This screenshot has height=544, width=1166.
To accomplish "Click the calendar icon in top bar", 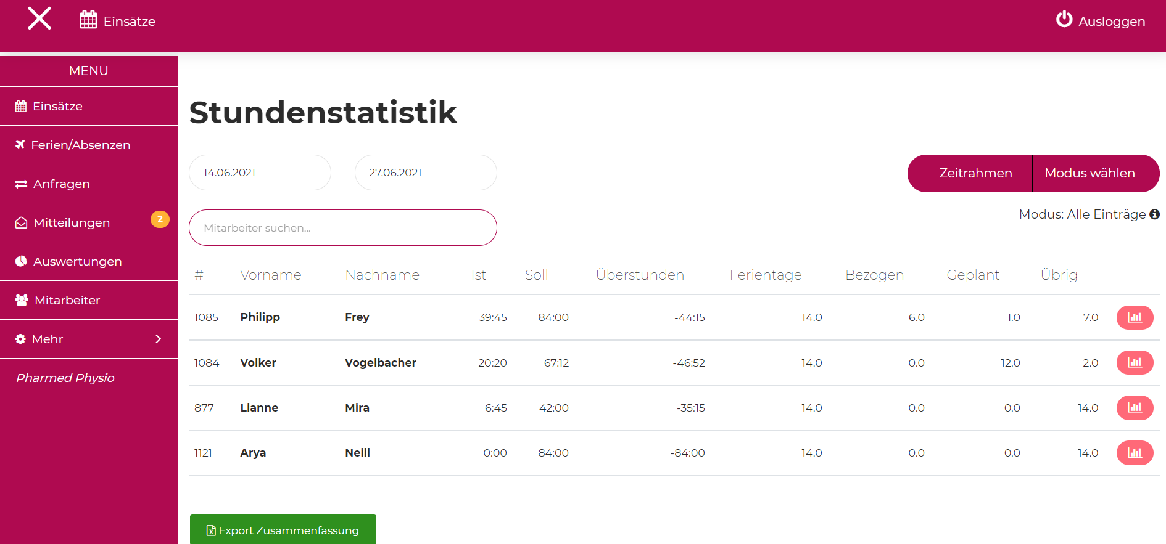I will [88, 20].
